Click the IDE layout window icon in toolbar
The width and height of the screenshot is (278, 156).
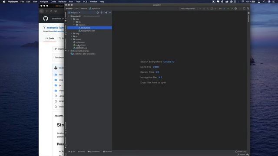[x=244, y=9]
